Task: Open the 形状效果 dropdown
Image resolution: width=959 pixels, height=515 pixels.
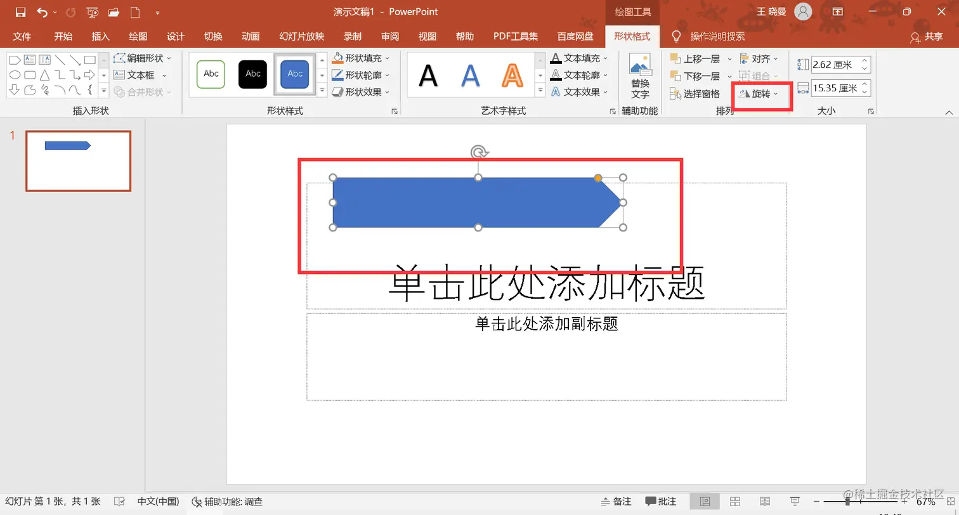Action: [361, 92]
